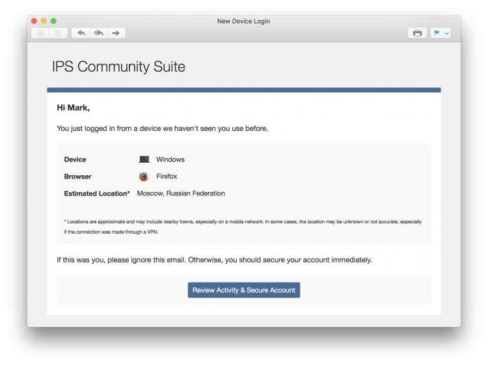
Task: Click 'You just logged in' sentence
Action: [x=162, y=129]
